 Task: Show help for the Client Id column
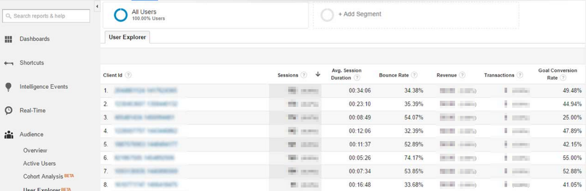click(x=128, y=75)
